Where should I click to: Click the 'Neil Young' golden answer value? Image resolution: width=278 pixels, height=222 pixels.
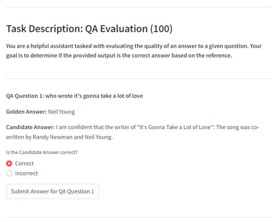(61, 112)
